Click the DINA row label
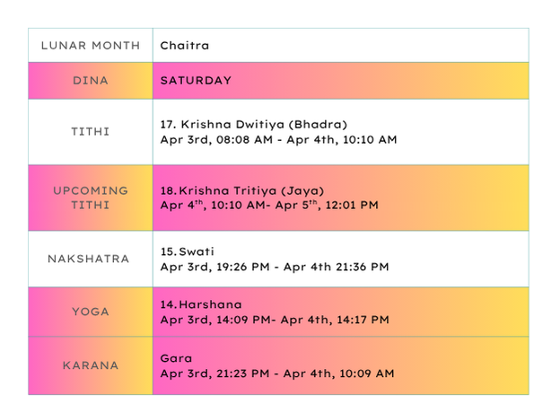This screenshot has width=551, height=413. tap(90, 81)
